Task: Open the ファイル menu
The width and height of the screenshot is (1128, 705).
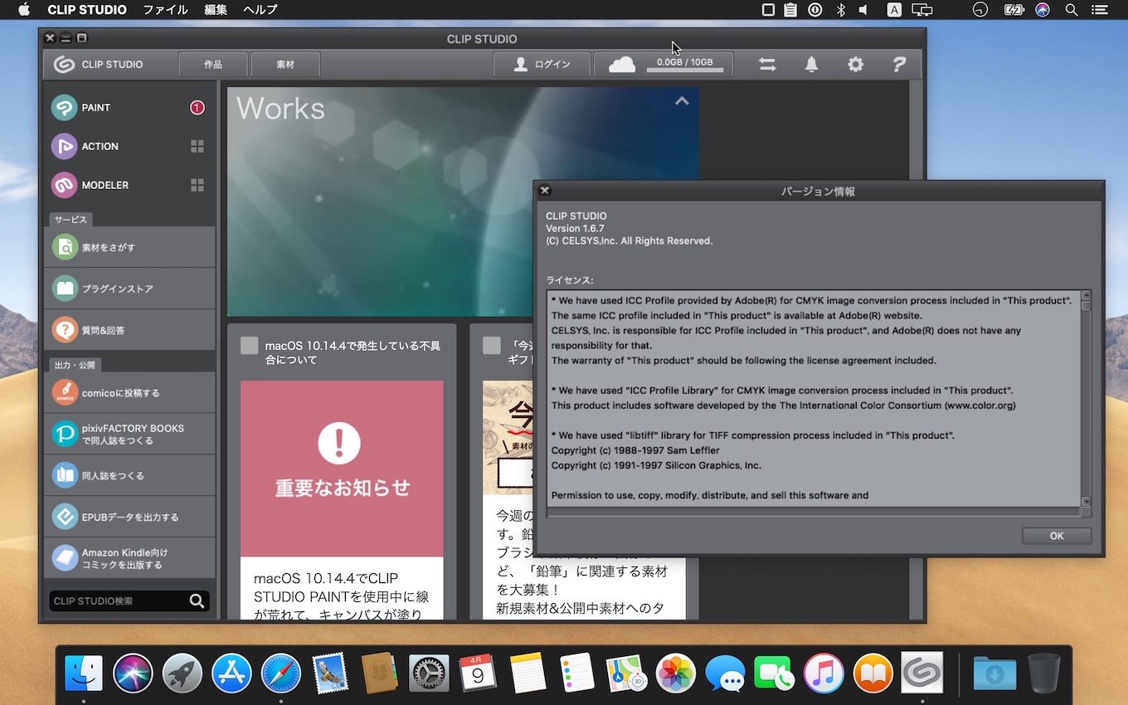Action: click(165, 10)
